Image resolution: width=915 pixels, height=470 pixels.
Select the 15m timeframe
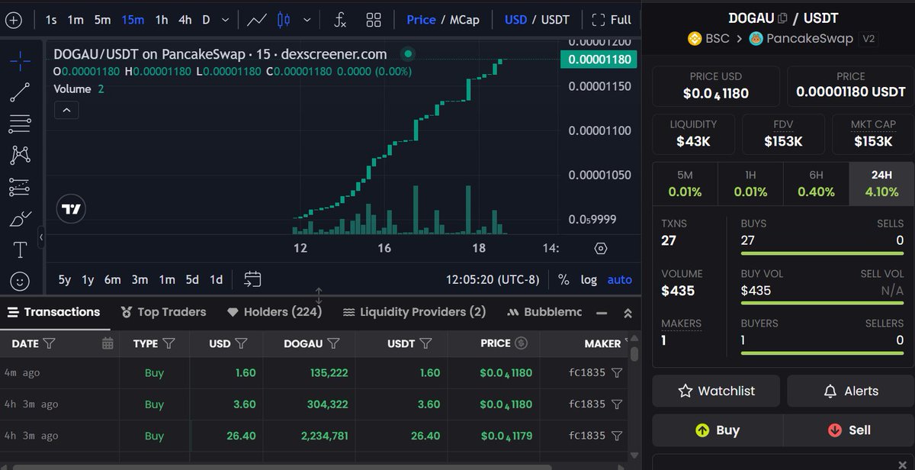click(x=133, y=20)
